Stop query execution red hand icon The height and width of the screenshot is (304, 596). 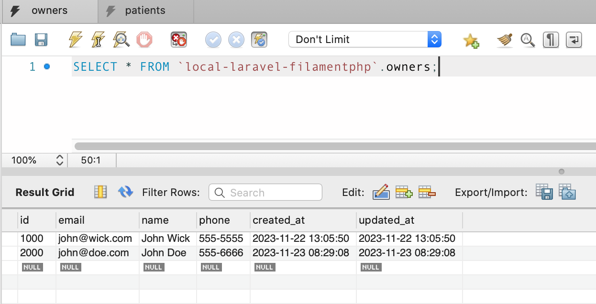tap(144, 39)
